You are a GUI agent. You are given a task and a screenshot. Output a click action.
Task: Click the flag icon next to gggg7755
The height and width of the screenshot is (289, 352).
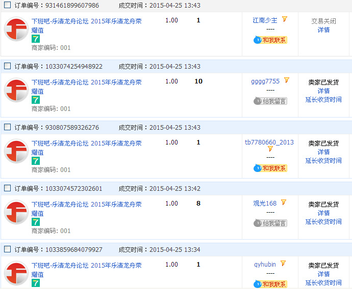[x=287, y=80]
